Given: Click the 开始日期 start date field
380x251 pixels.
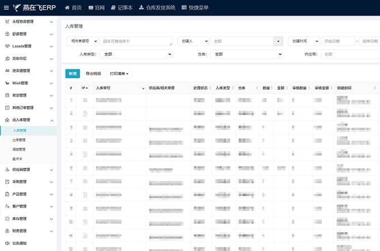Looking at the screenshot, I should coord(338,41).
